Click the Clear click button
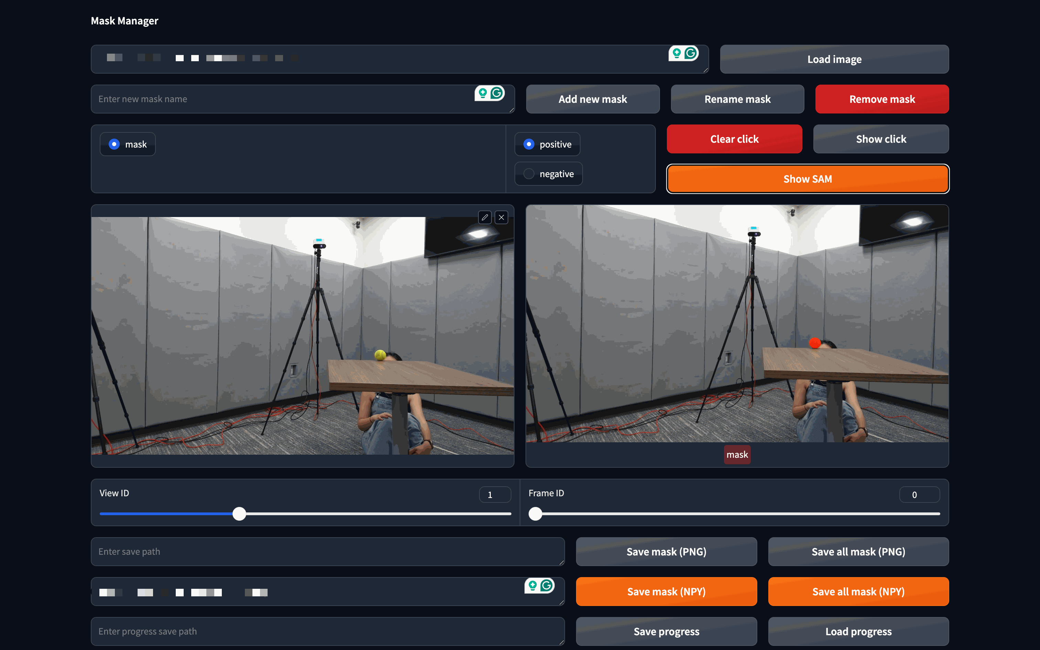The image size is (1040, 650). pyautogui.click(x=734, y=139)
